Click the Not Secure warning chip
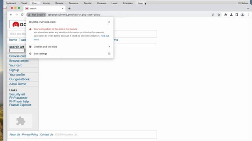The height and width of the screenshot is (141, 252). tap(37, 14)
